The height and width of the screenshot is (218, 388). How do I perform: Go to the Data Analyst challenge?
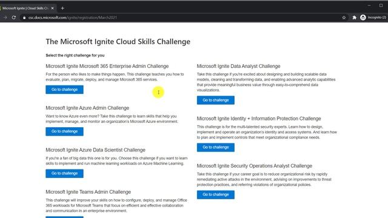pos(216,100)
